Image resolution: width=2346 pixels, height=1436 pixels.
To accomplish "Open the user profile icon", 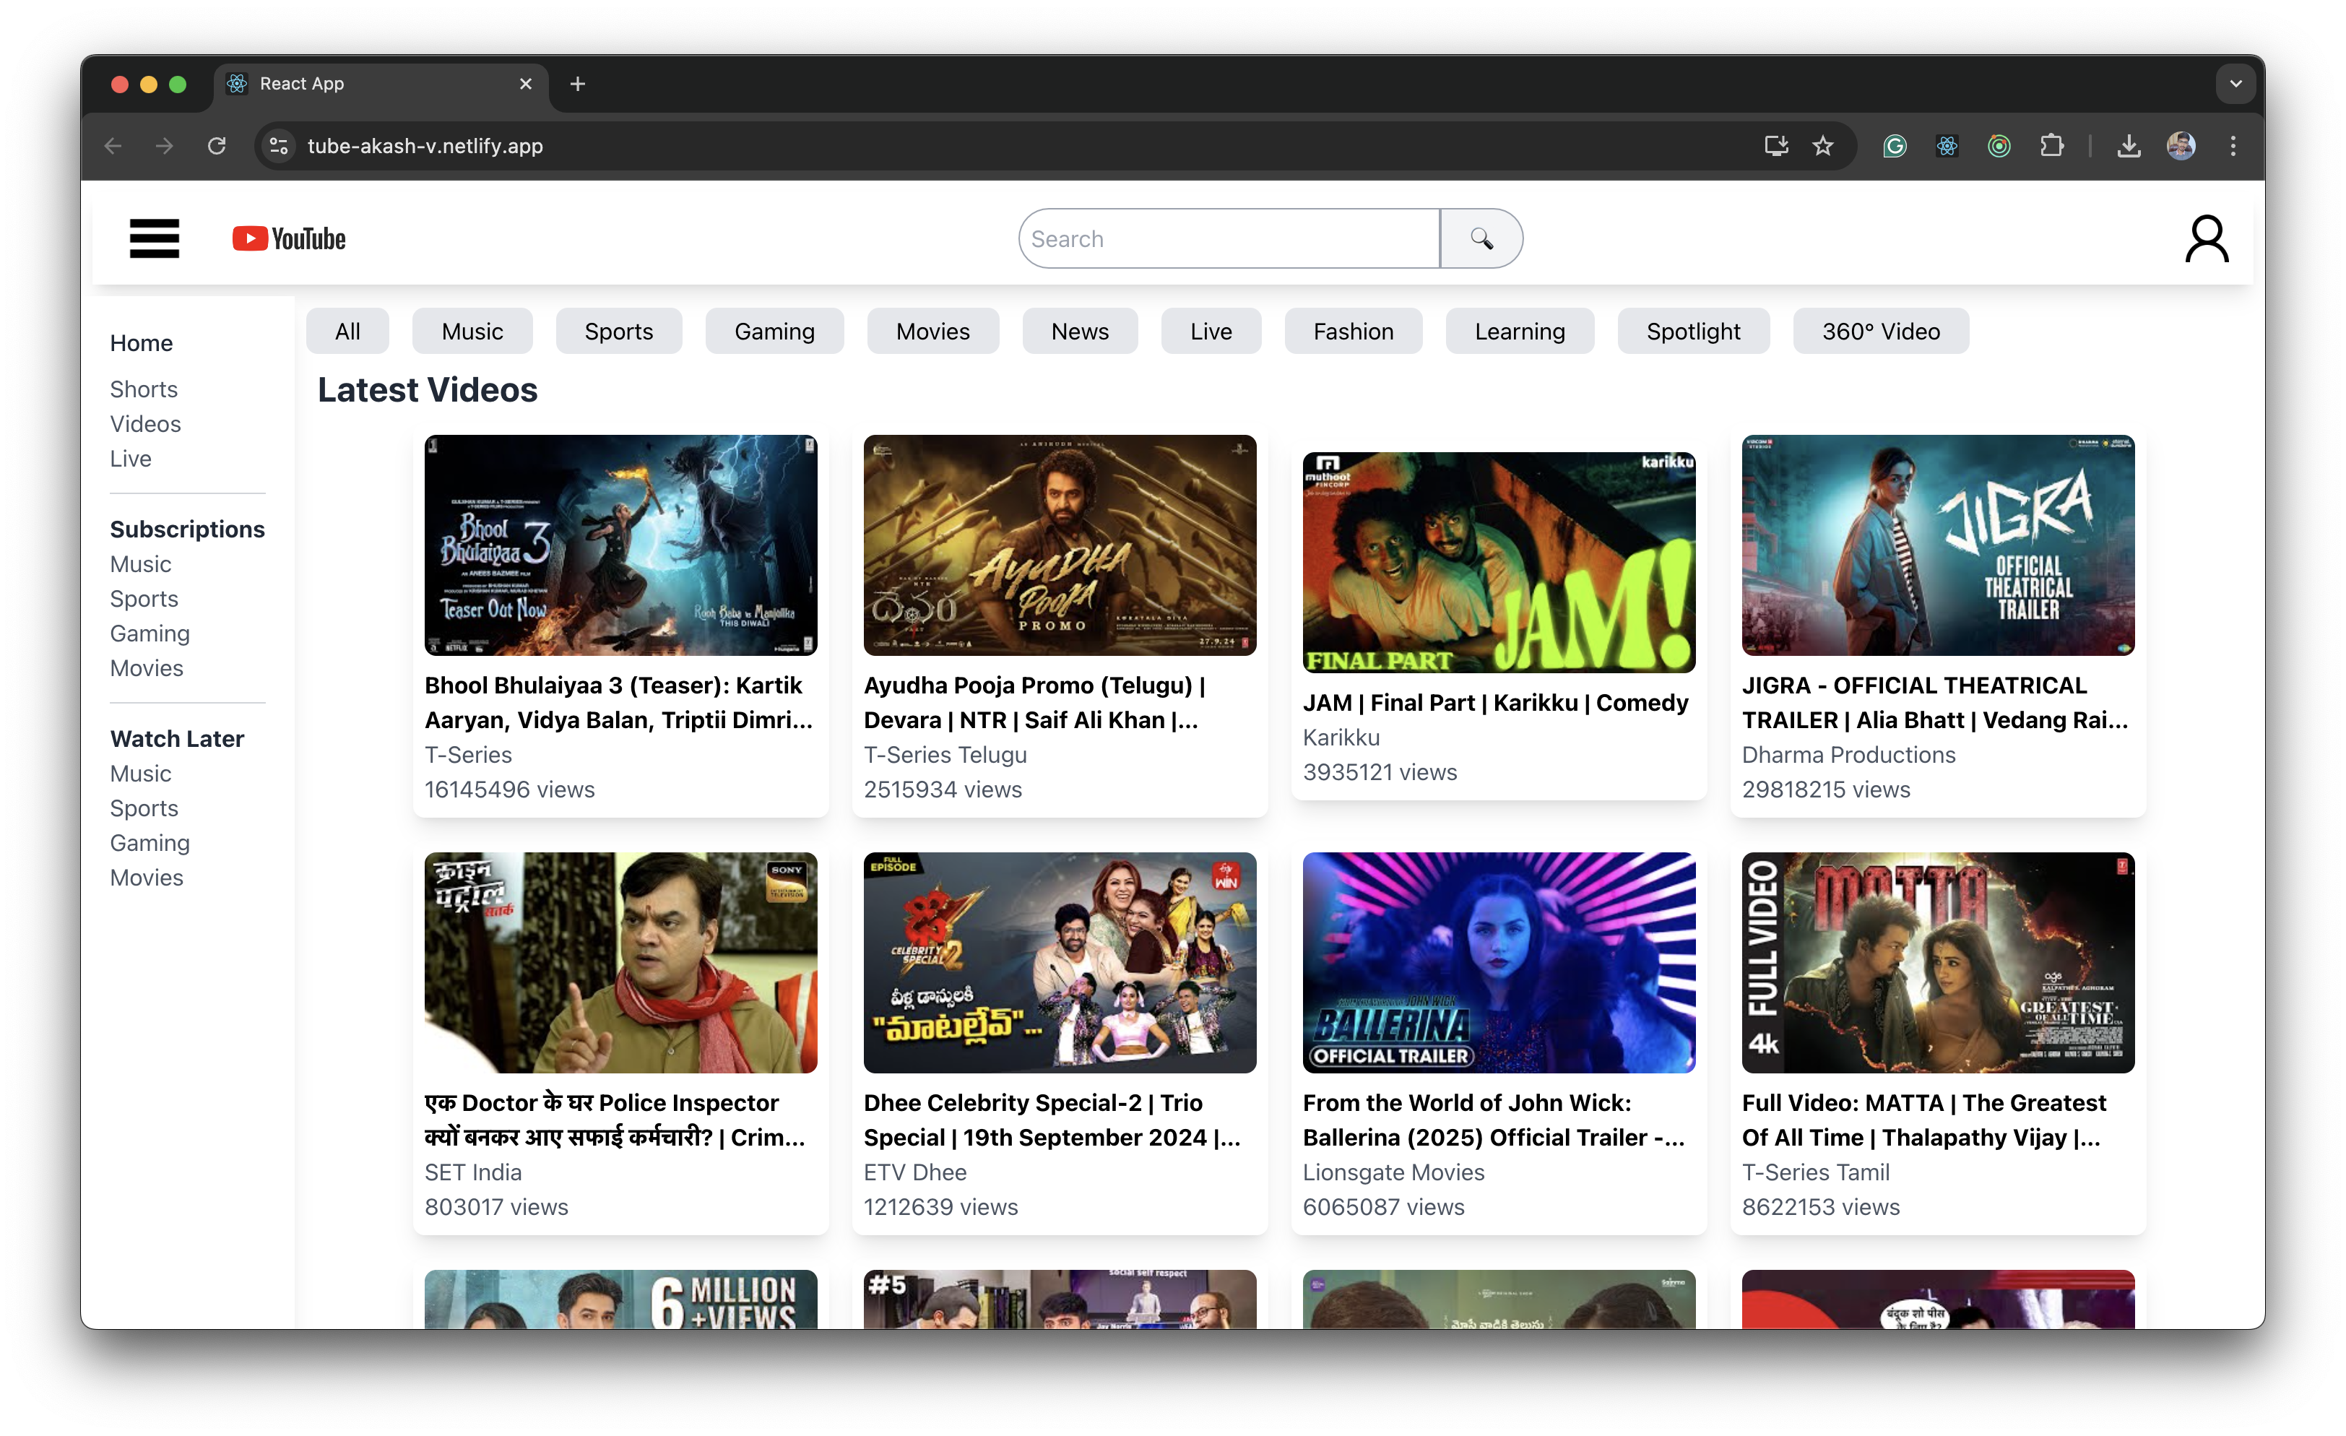I will click(x=2206, y=238).
